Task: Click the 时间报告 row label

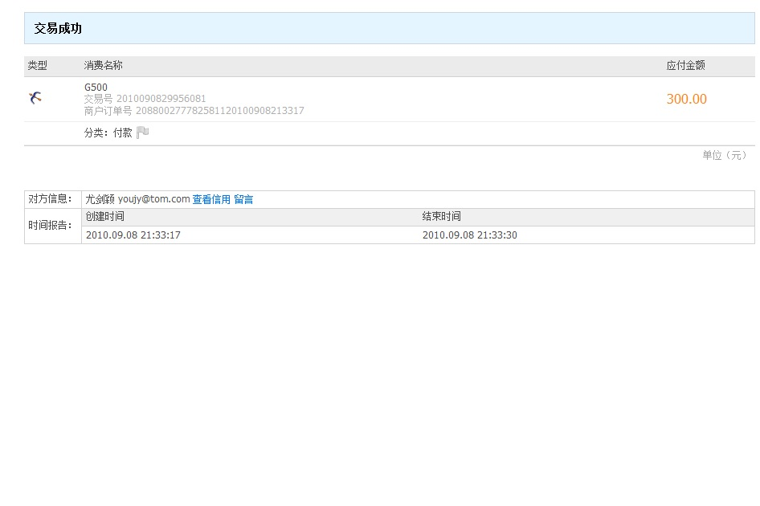Action: [51, 226]
